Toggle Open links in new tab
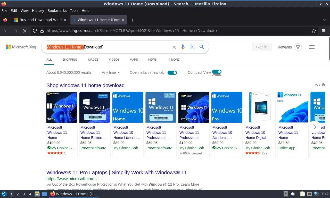Viewport: 330px width, 198px height. [x=172, y=73]
